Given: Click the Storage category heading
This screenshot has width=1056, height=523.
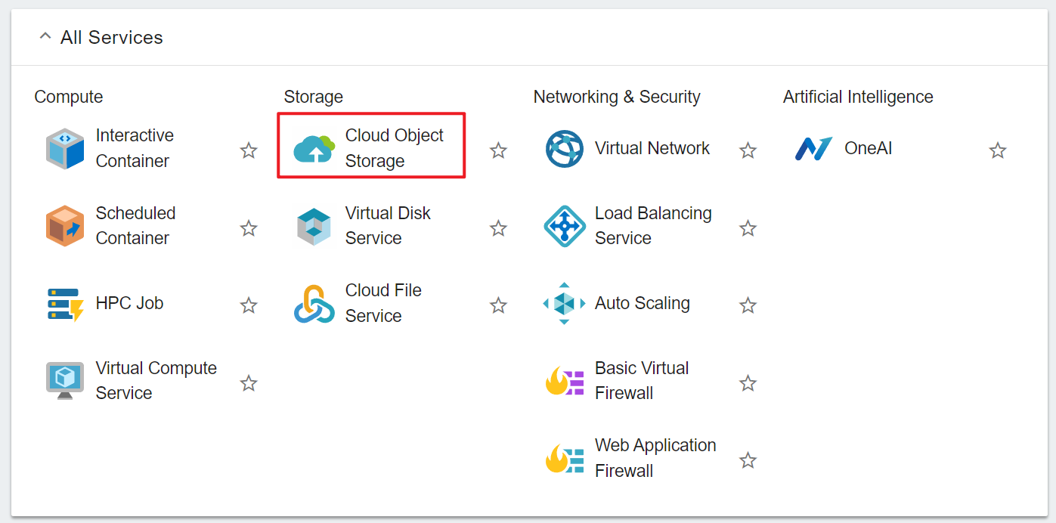Looking at the screenshot, I should pos(314,97).
